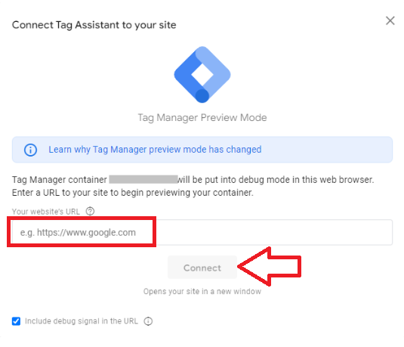Screen dimensions: 404x347
Task: Uncheck Include debug signal in the URL
Action: click(x=16, y=321)
